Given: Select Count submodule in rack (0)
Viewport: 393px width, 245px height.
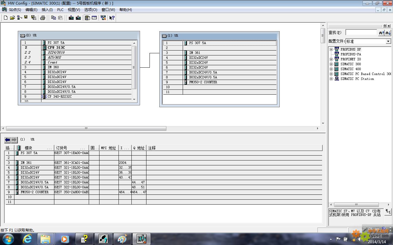Looking at the screenshot, I should point(53,62).
